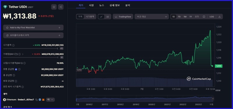This screenshot has height=109, width=233.
Task: Click the 76.19% ratio value
Action: coord(60,63)
